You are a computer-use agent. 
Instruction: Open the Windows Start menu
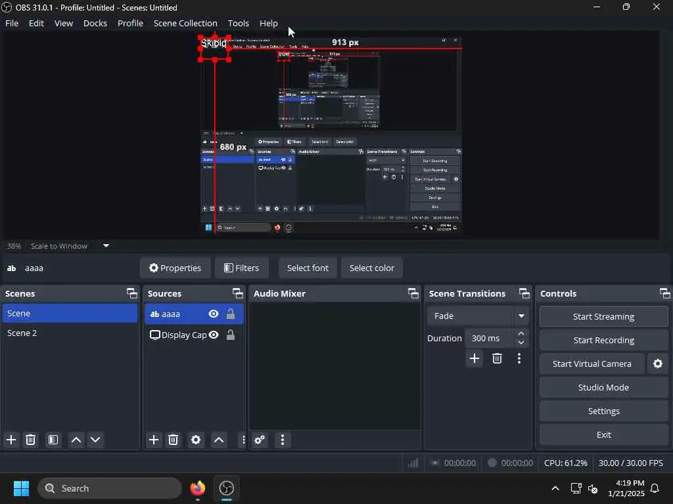tap(21, 488)
